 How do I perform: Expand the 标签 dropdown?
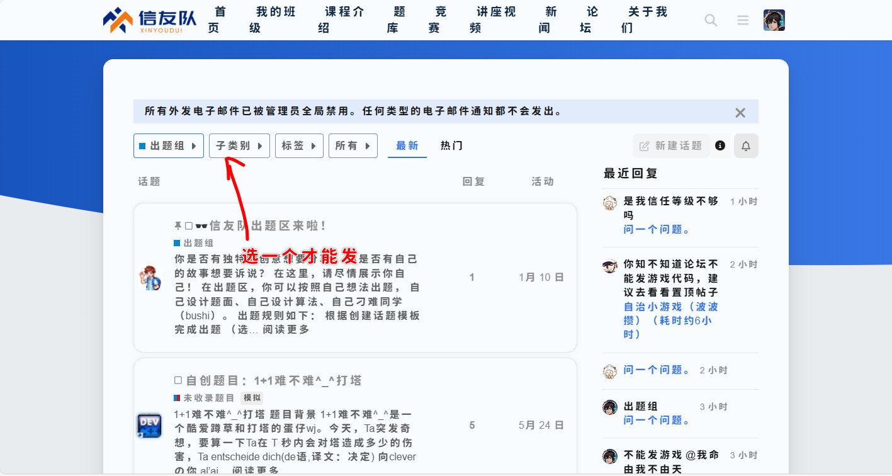pos(299,145)
